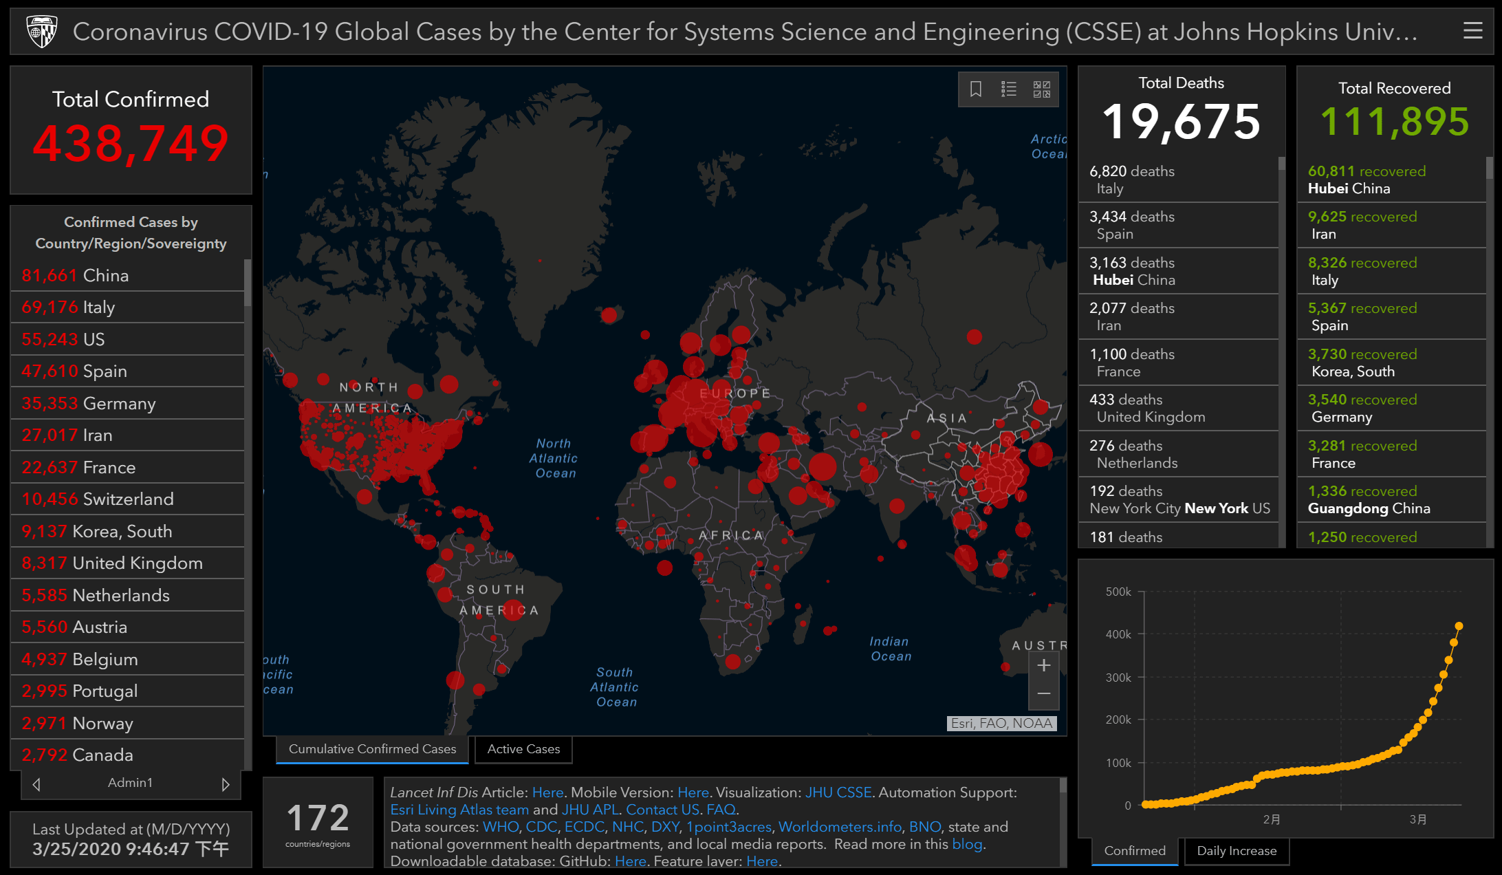
Task: Select United Kingdom in confirmed cases list
Action: pyautogui.click(x=128, y=563)
